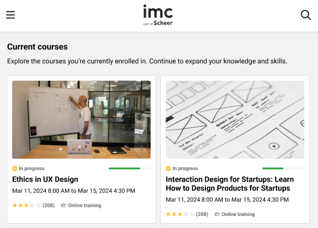Open Interaction Design for Startups course title

click(230, 184)
